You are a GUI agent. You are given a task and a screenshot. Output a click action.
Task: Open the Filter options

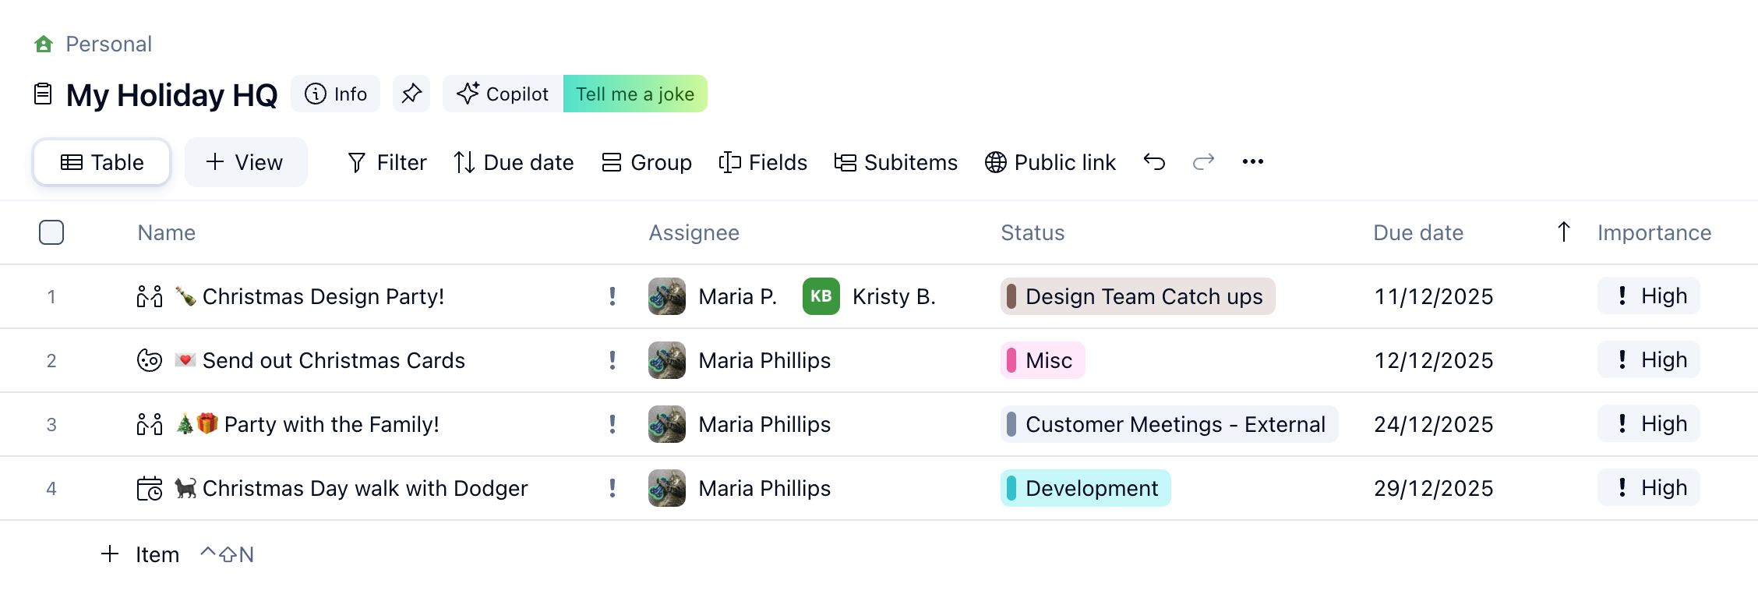(387, 162)
